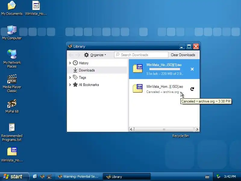Click the horizontal scrollbar thumb
Screen dimensions: 241x181
tap(164, 129)
